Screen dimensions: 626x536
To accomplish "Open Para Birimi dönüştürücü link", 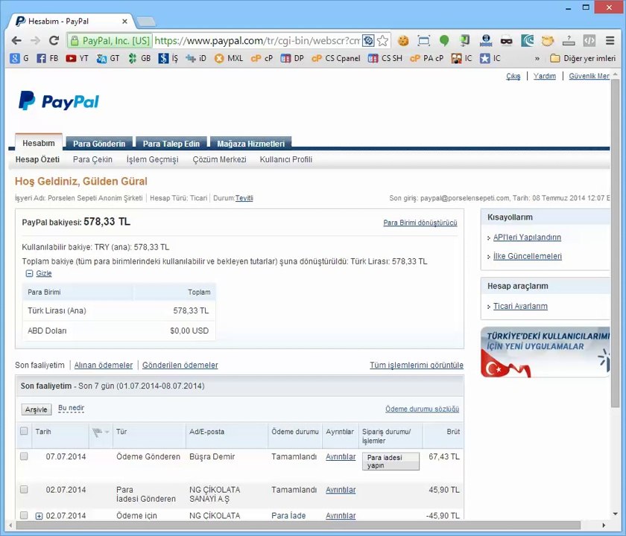I will pos(420,223).
